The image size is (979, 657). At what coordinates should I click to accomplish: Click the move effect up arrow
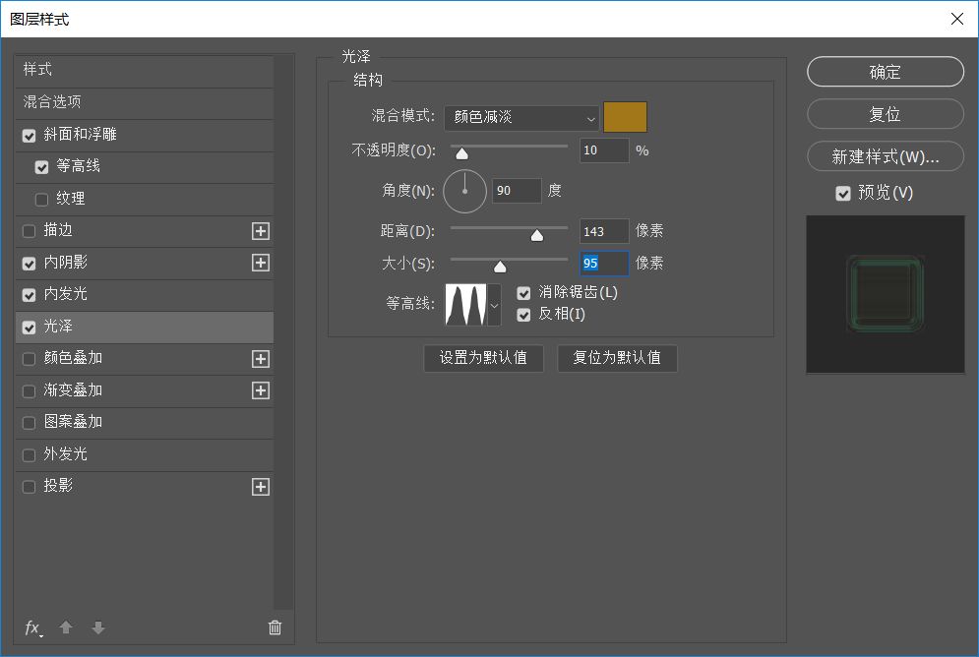(x=66, y=627)
